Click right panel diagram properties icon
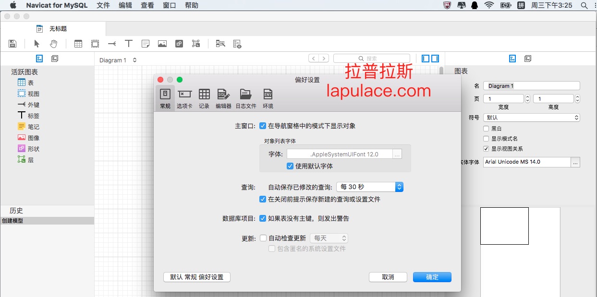Screen dimensions: 597x297 point(512,59)
